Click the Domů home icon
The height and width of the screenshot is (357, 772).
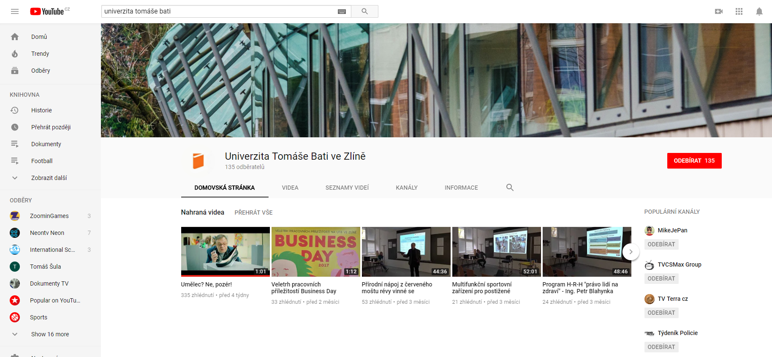pos(15,37)
